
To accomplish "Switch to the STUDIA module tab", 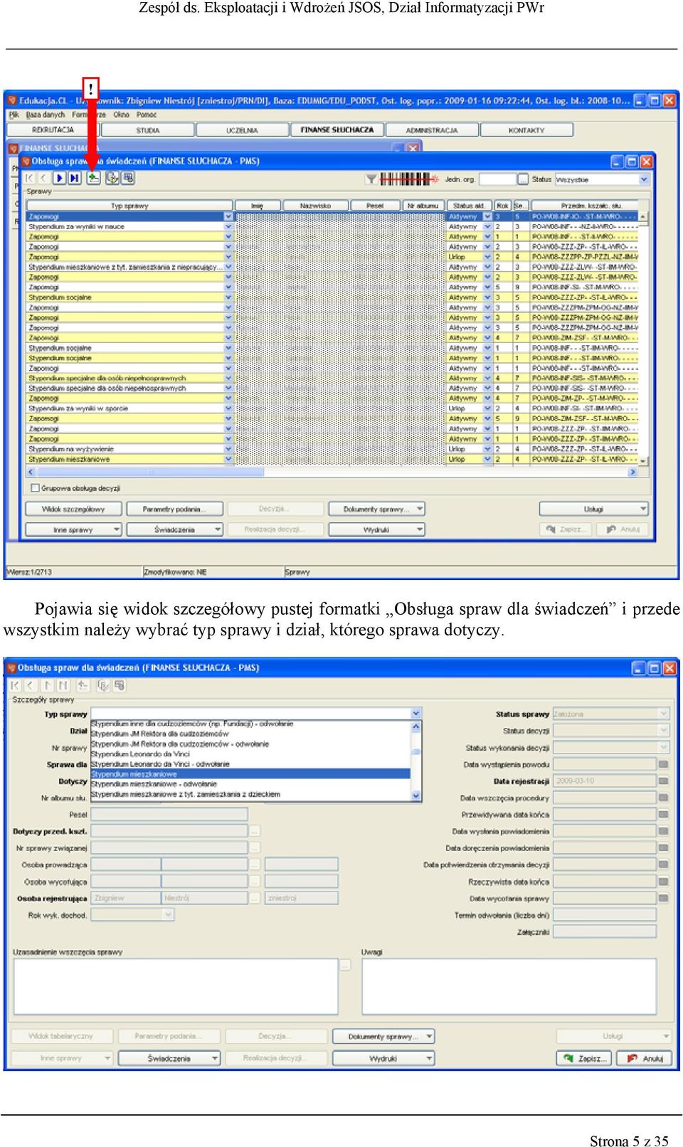I will (x=148, y=130).
